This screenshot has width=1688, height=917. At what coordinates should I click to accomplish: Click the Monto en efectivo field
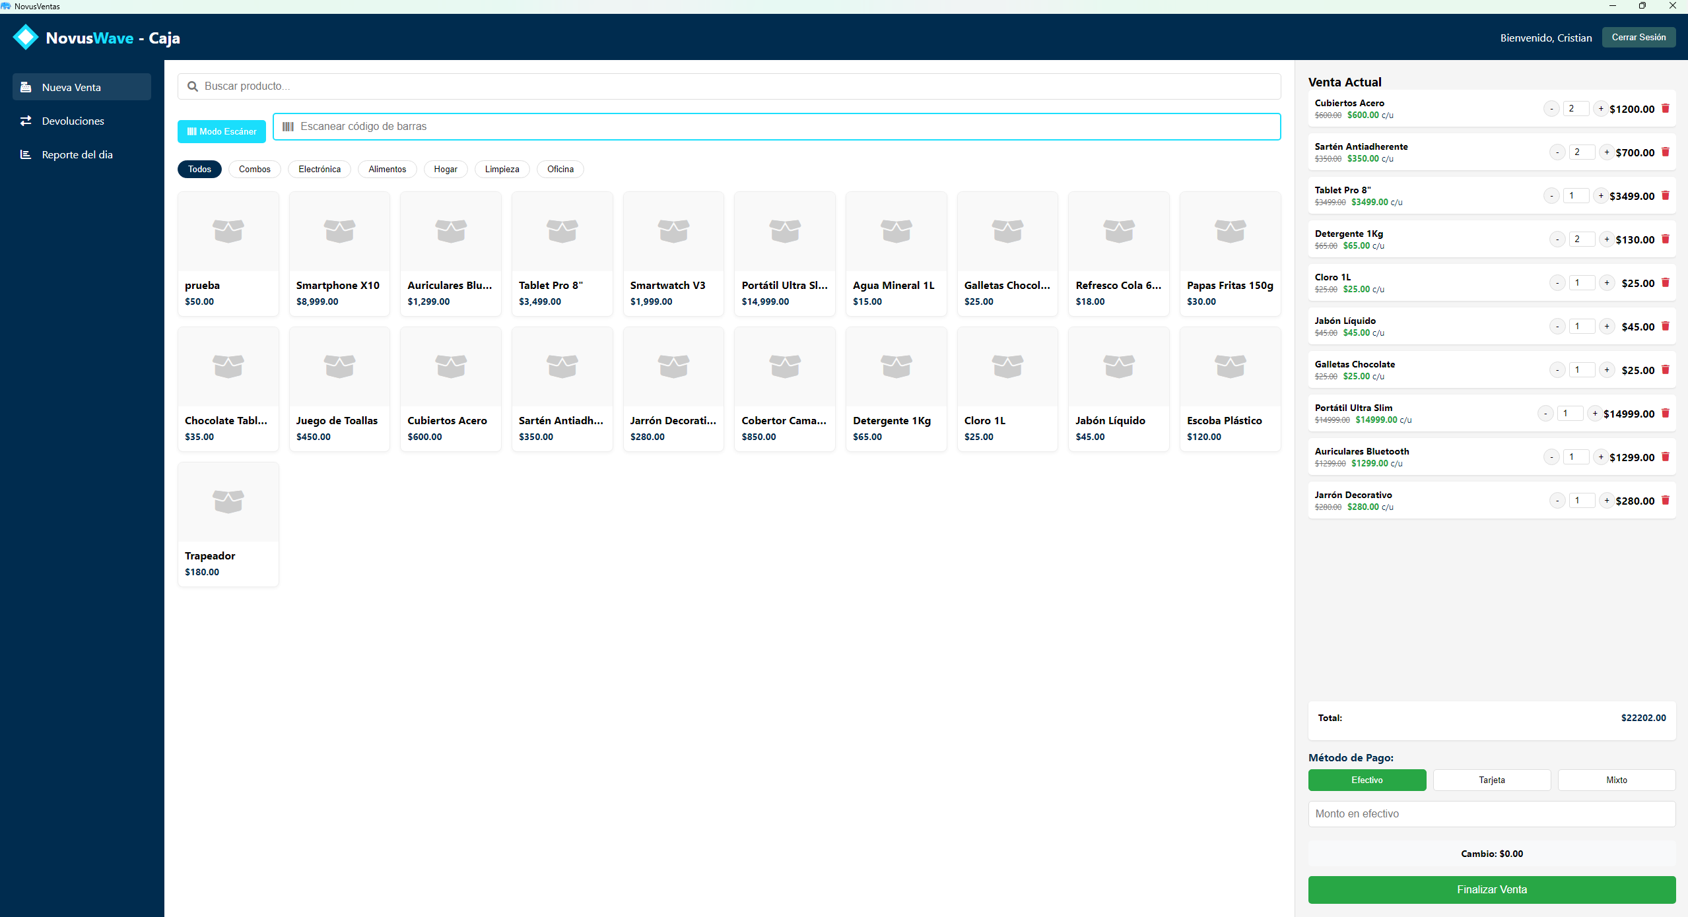click(x=1491, y=813)
